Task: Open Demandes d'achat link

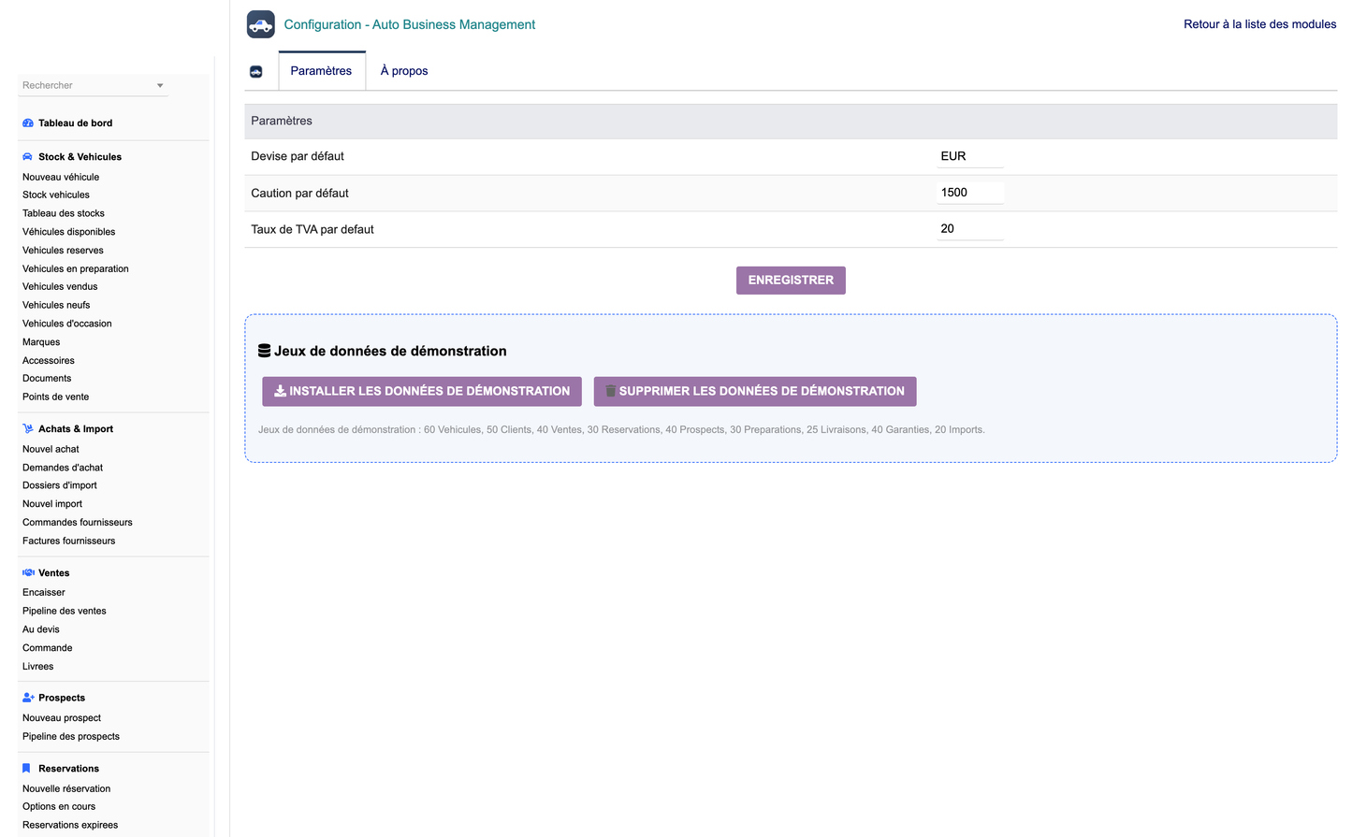Action: tap(63, 468)
